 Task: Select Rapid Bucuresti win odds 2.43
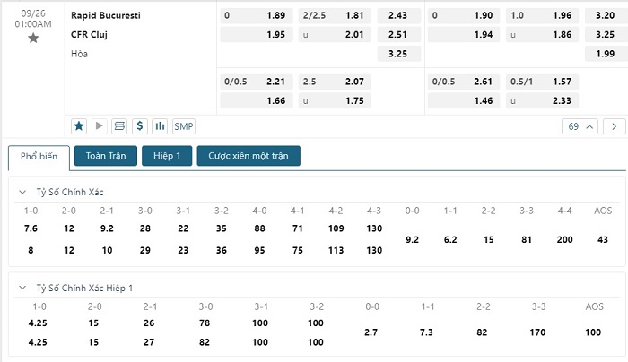tap(398, 15)
